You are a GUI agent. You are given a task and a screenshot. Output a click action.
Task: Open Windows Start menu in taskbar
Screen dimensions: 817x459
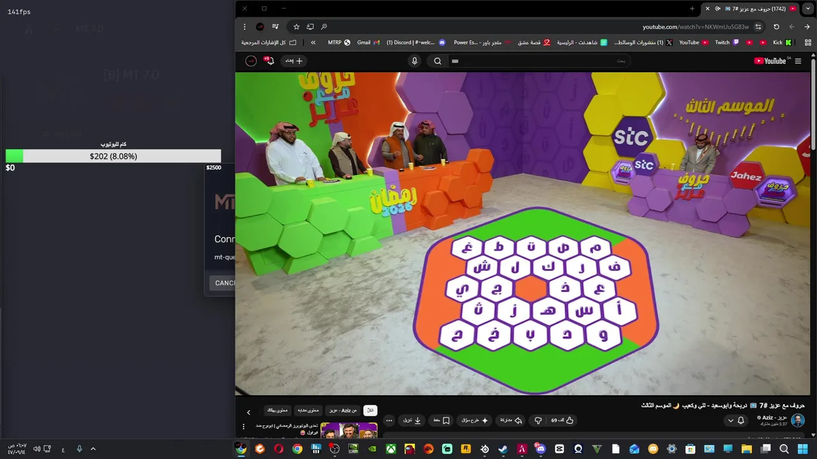802,449
